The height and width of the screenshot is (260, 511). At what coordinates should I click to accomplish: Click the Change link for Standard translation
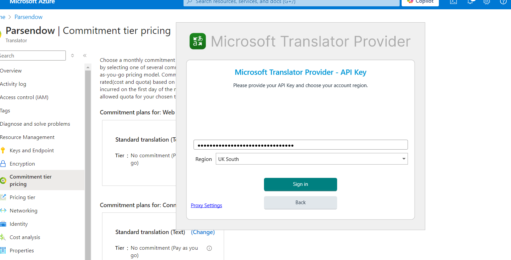coord(203,232)
